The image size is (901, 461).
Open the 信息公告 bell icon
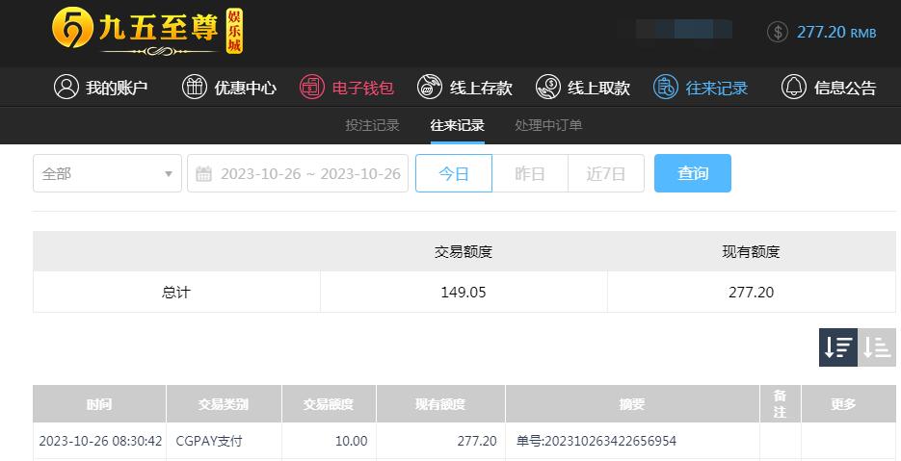(x=793, y=88)
